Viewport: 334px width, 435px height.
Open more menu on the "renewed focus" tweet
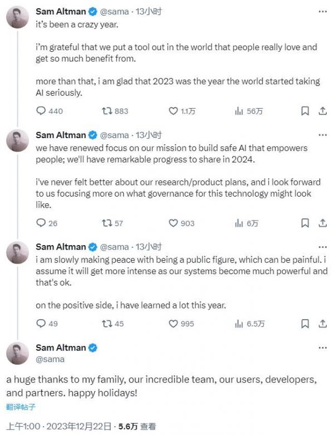coord(322,135)
